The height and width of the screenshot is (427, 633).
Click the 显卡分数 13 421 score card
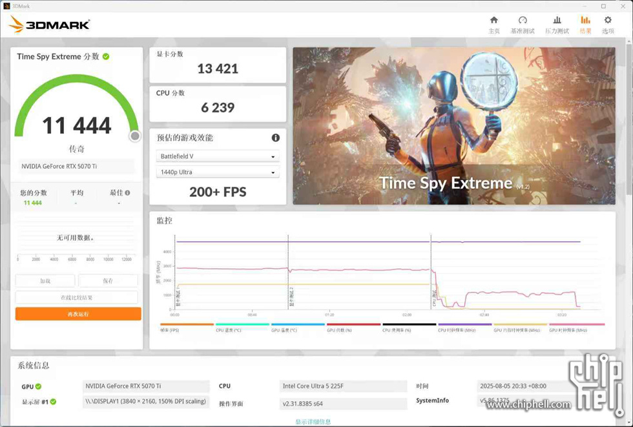[218, 65]
